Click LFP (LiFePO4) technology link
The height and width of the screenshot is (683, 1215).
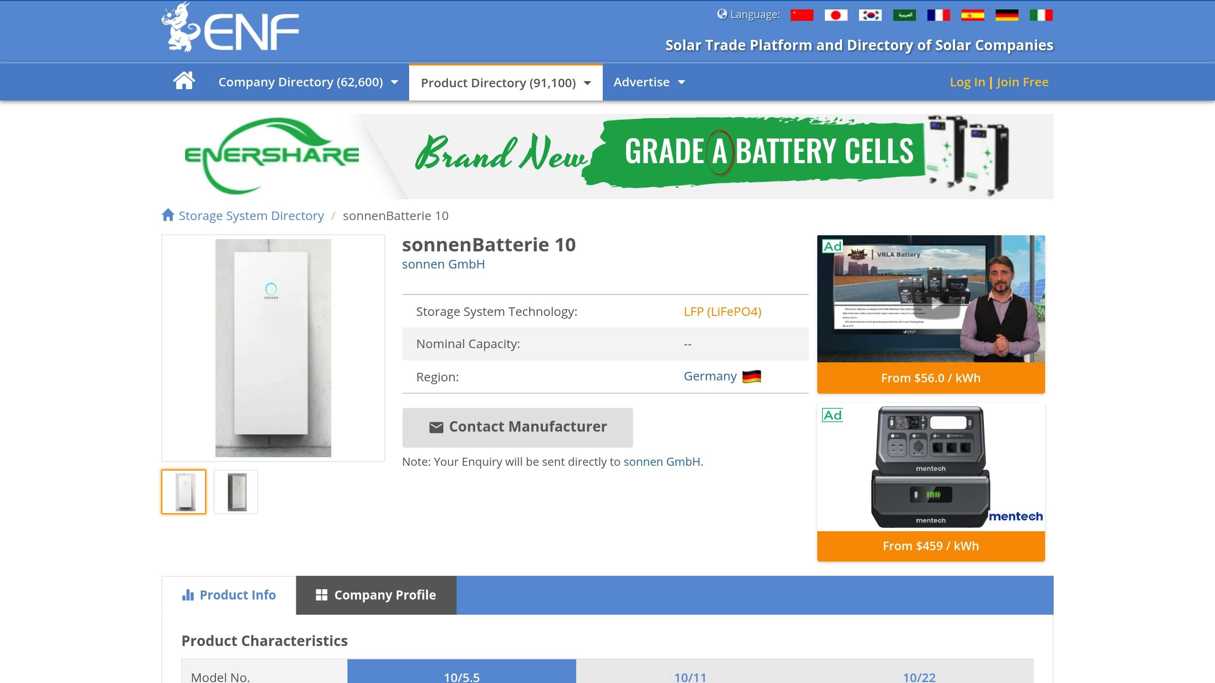tap(722, 312)
